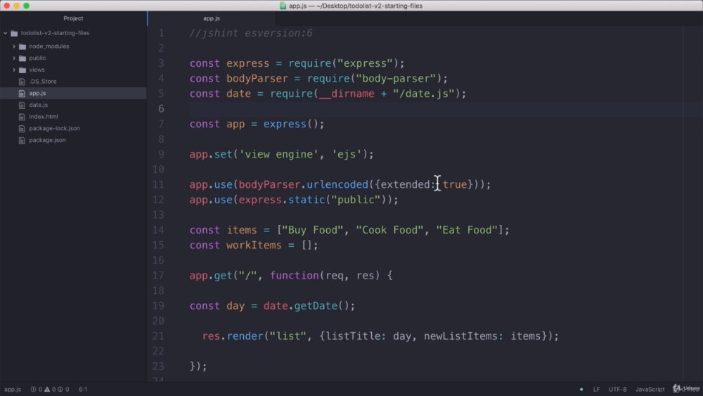Expand the public folder chevron
Image resolution: width=703 pixels, height=396 pixels.
(x=14, y=58)
